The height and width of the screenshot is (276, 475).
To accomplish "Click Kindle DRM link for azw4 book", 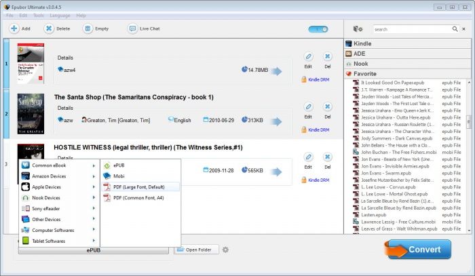I will (x=319, y=79).
